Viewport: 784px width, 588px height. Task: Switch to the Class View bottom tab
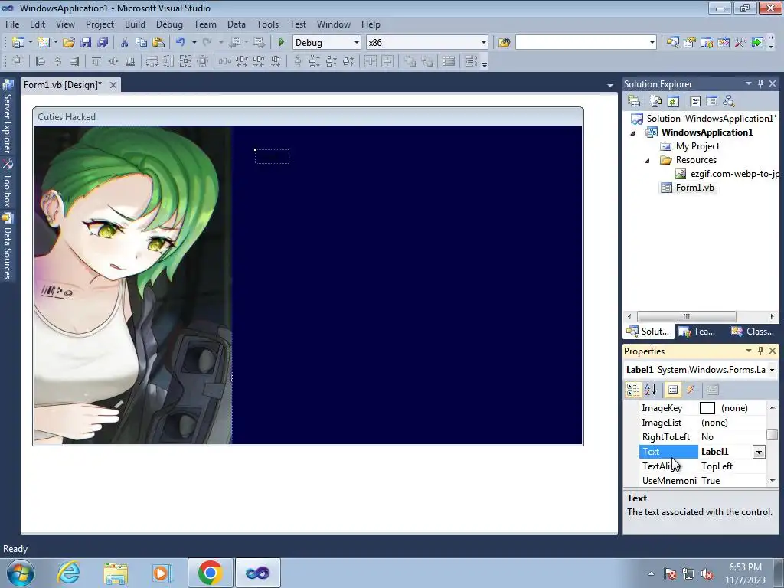tap(752, 332)
